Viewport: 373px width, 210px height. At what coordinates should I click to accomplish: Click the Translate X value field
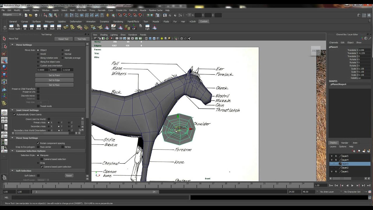pos(364,50)
